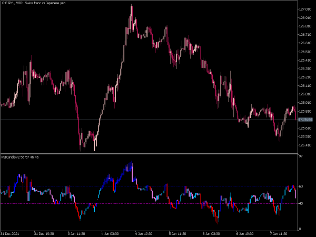The image size is (316, 237).
Task: Click the 4 Jan 19:30 time label
Action: [145, 233]
